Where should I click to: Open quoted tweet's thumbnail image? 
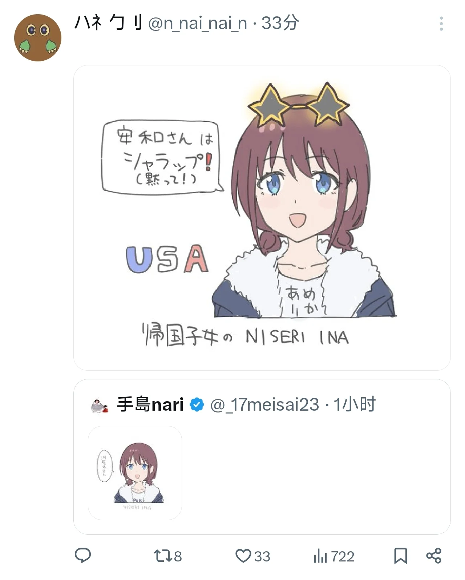tap(135, 473)
